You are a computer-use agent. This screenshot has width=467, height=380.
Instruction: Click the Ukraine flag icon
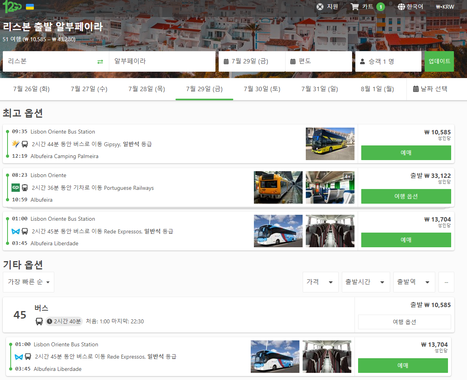[x=30, y=7]
